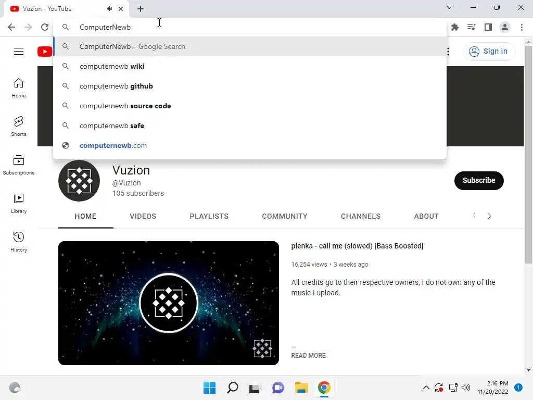
Task: Open the volume speaker tray icon
Action: [466, 387]
